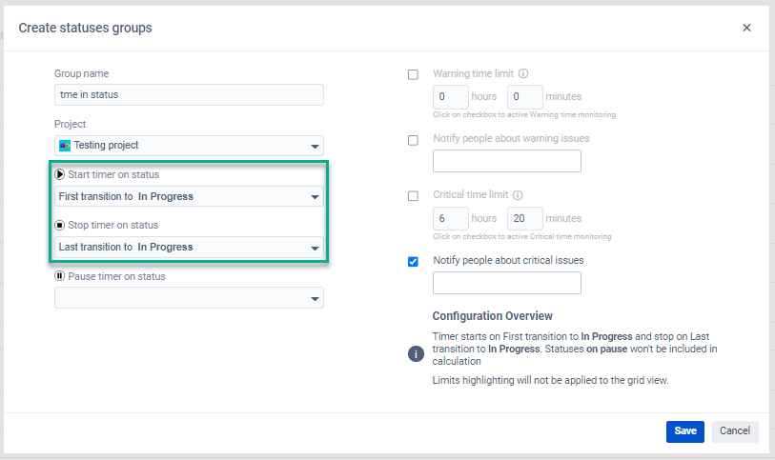
Task: Enable the Warning time limit checkbox
Action: [x=413, y=74]
